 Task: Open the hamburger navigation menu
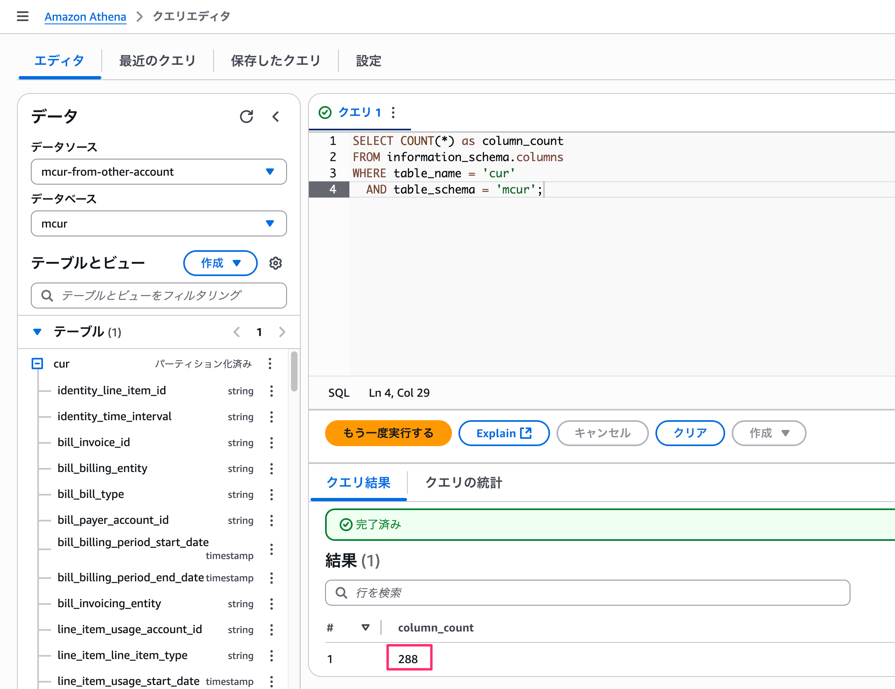click(x=23, y=16)
